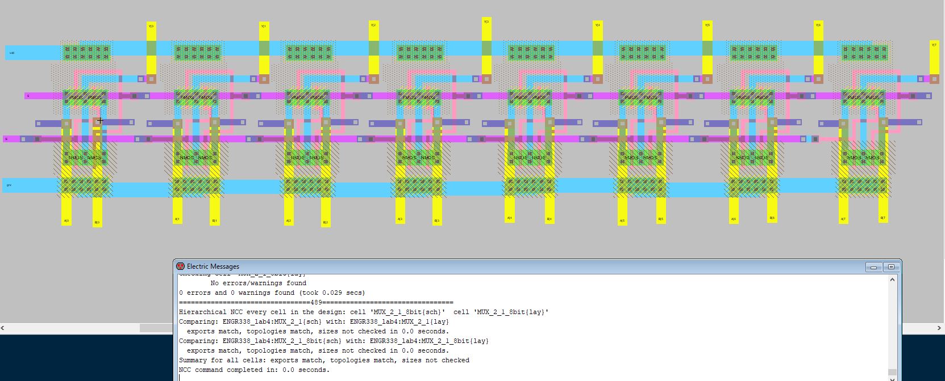Select the A[7] input export pin
945x381 pixels.
pyautogui.click(x=843, y=219)
